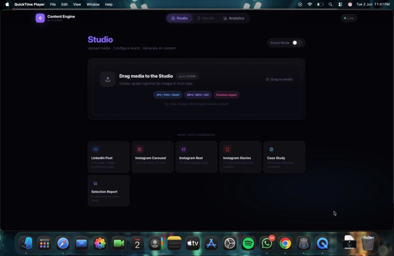
Task: Open Launchpad from the Dock
Action: click(x=44, y=243)
